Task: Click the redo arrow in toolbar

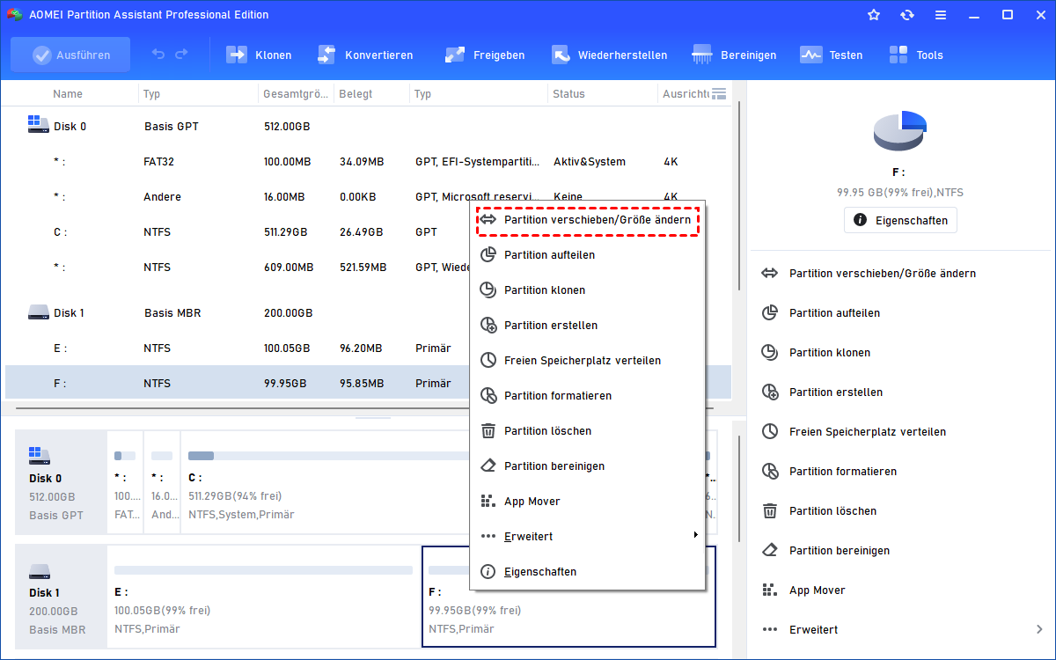Action: (181, 55)
